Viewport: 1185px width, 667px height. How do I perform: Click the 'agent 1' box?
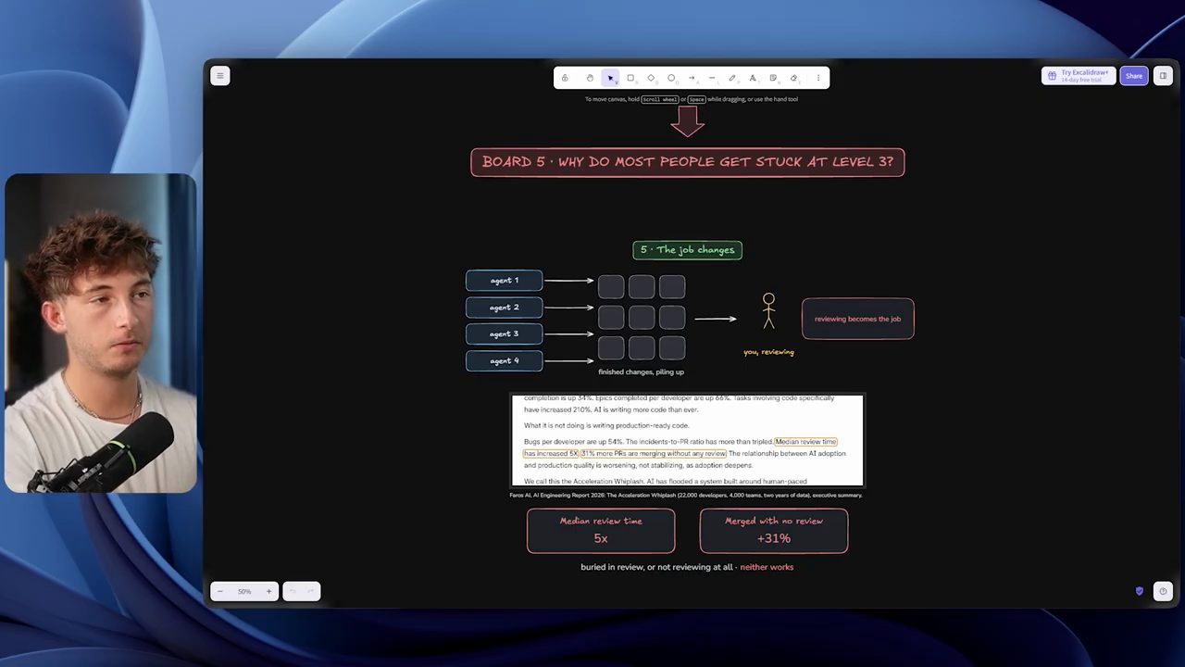(505, 281)
